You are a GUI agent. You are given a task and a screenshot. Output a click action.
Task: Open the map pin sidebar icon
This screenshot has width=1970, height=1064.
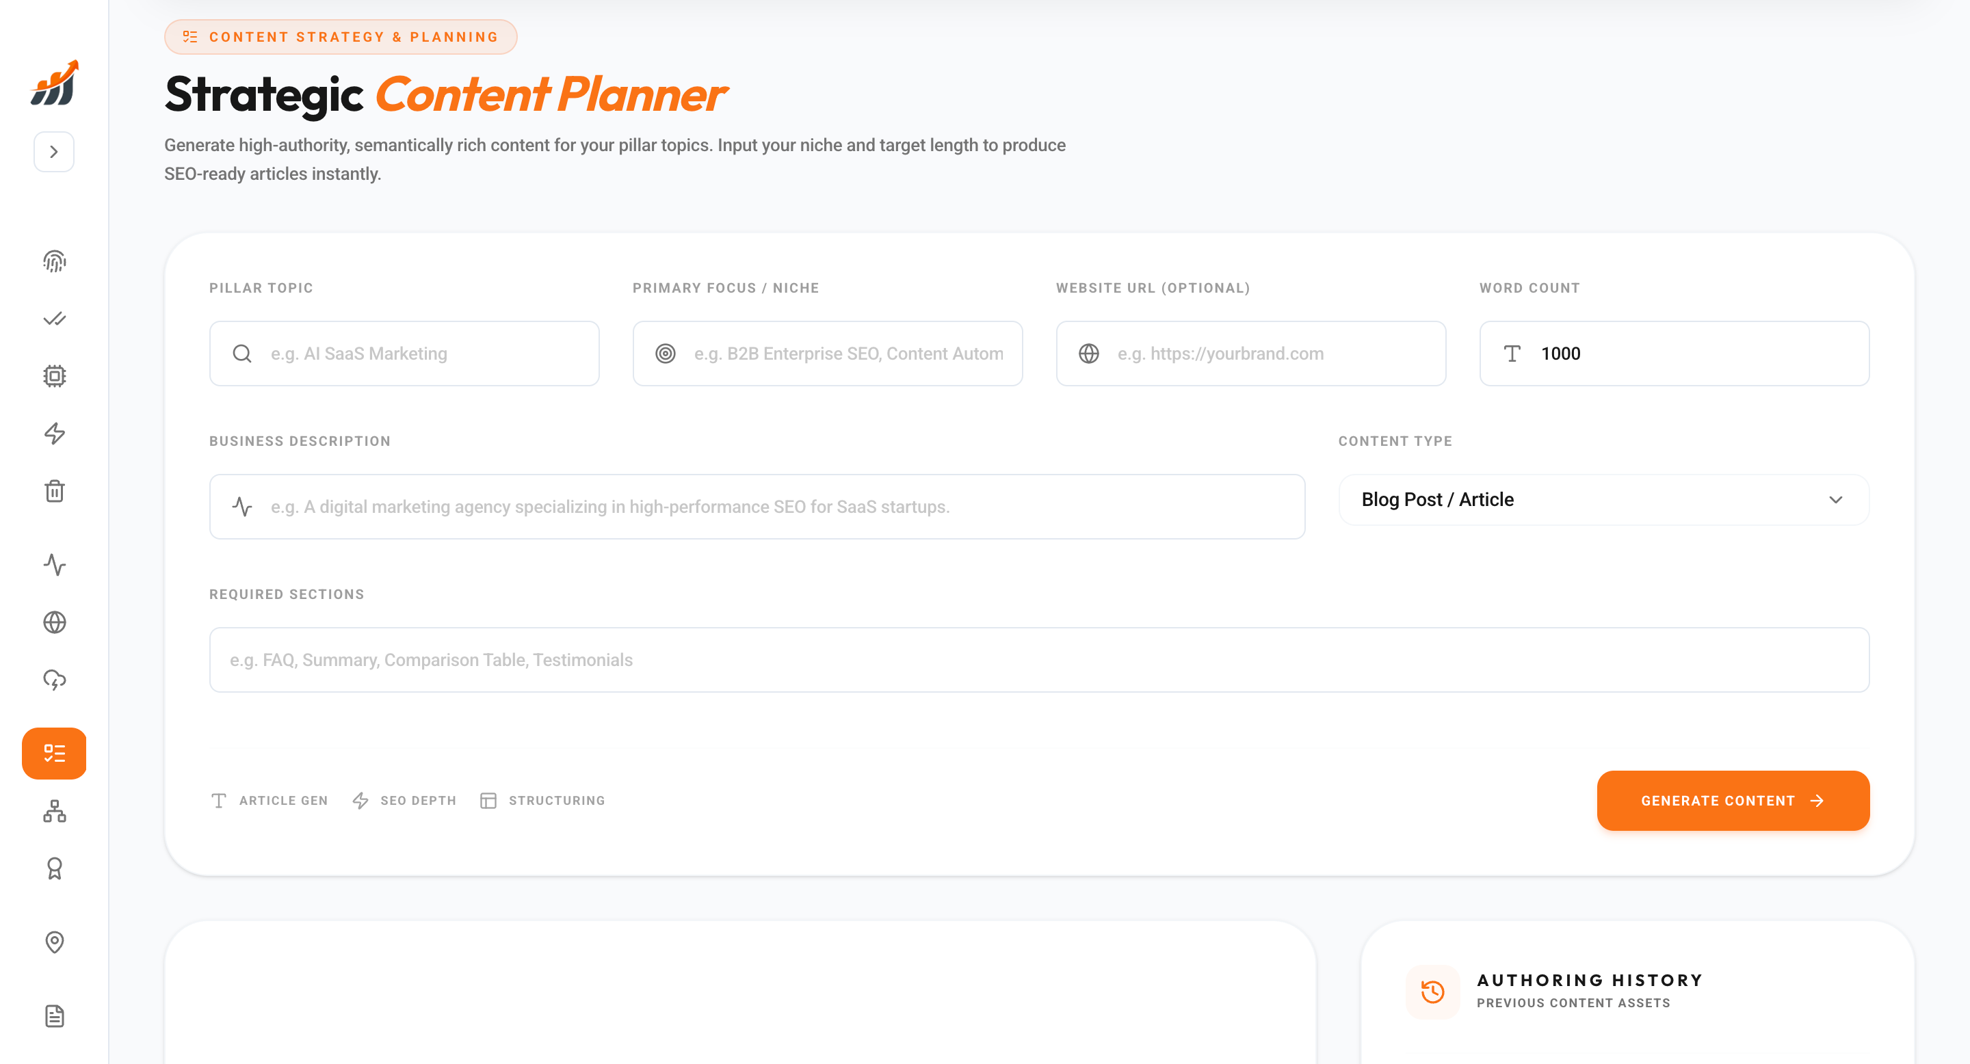(54, 942)
